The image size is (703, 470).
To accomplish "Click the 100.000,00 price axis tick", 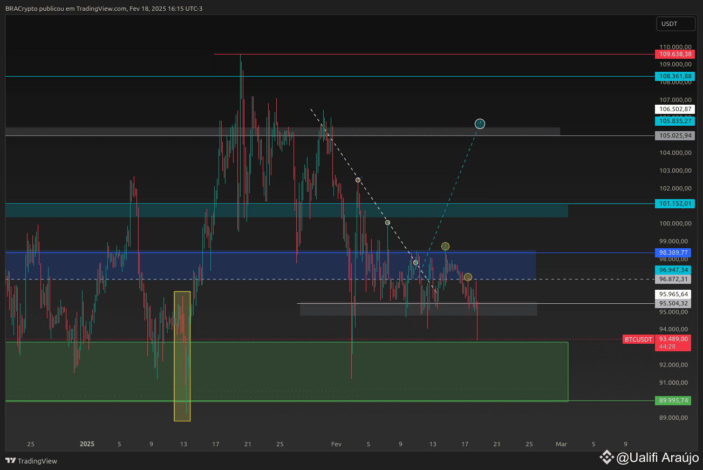I will 675,223.
